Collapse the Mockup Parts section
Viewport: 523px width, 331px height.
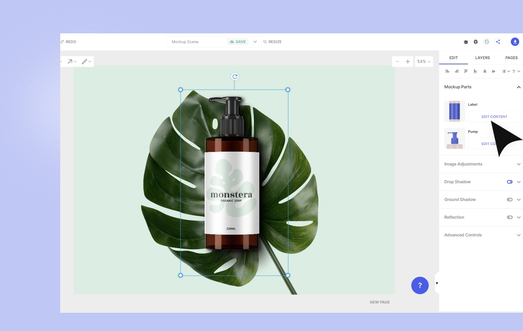pos(518,87)
